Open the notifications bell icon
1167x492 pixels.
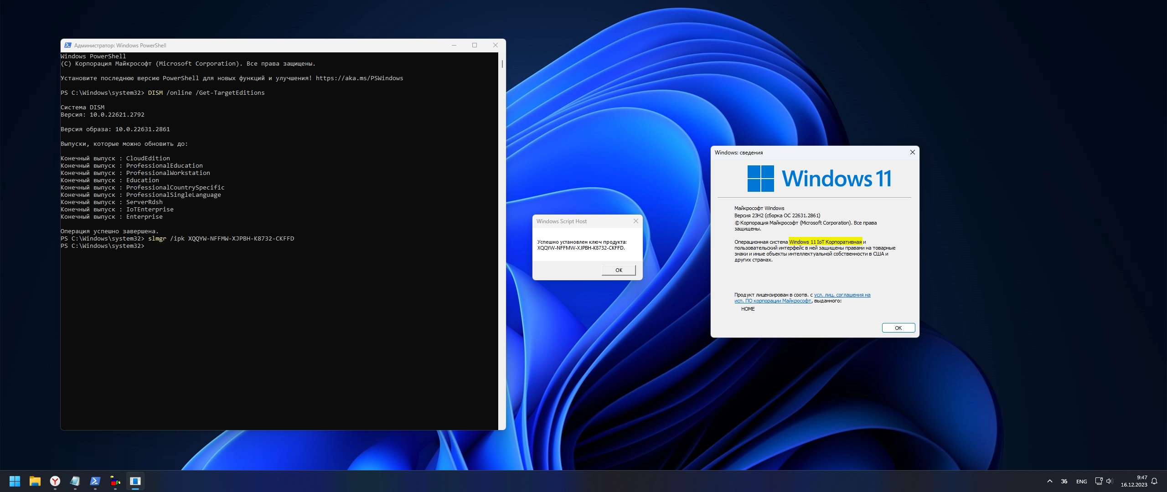click(1154, 481)
